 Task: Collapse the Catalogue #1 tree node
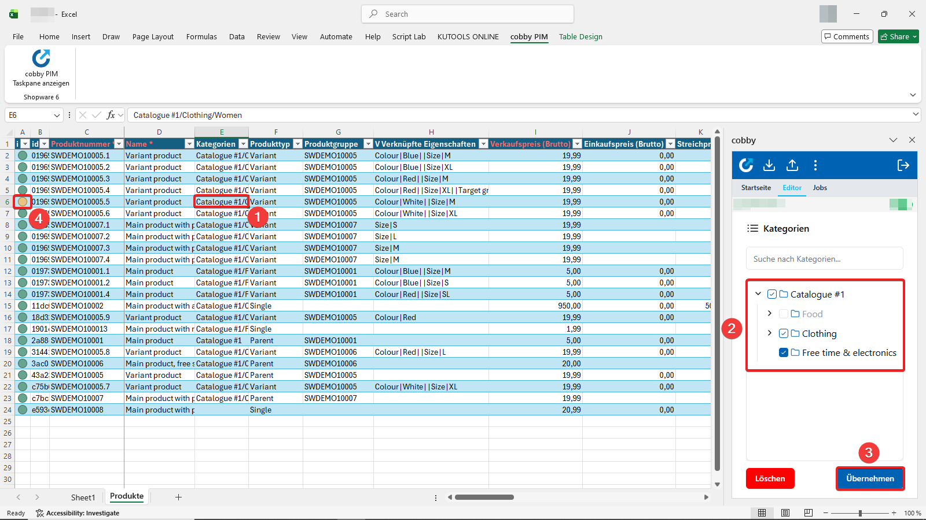pos(758,294)
